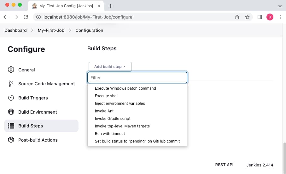Jump to Build Triggers section
286x174 pixels.
coord(41,98)
